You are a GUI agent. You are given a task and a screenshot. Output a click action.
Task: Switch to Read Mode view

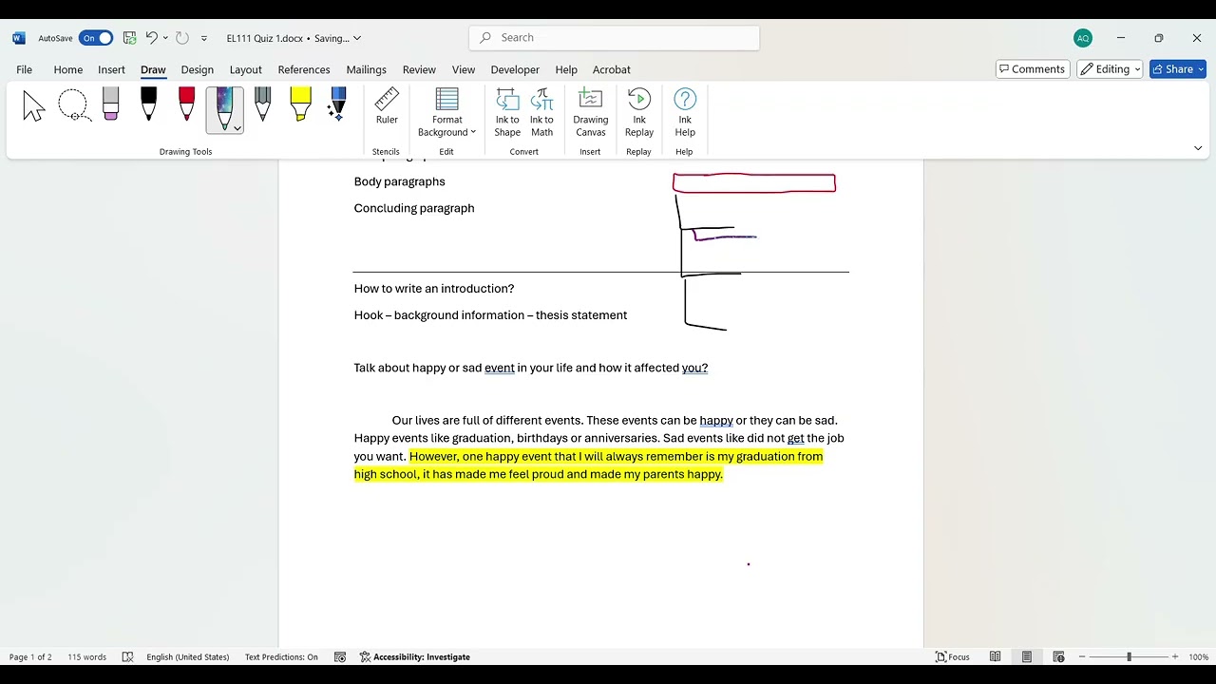pyautogui.click(x=996, y=657)
